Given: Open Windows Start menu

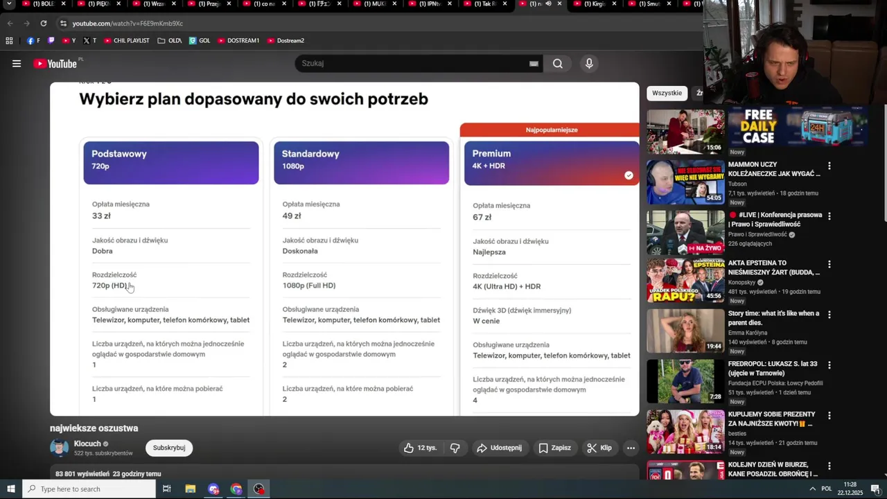Looking at the screenshot, I should coord(10,489).
